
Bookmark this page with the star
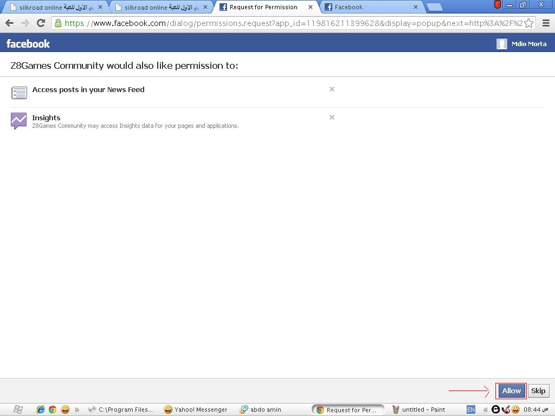[529, 23]
